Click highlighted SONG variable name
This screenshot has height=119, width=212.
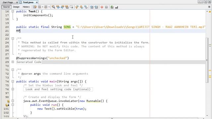[x=67, y=27]
